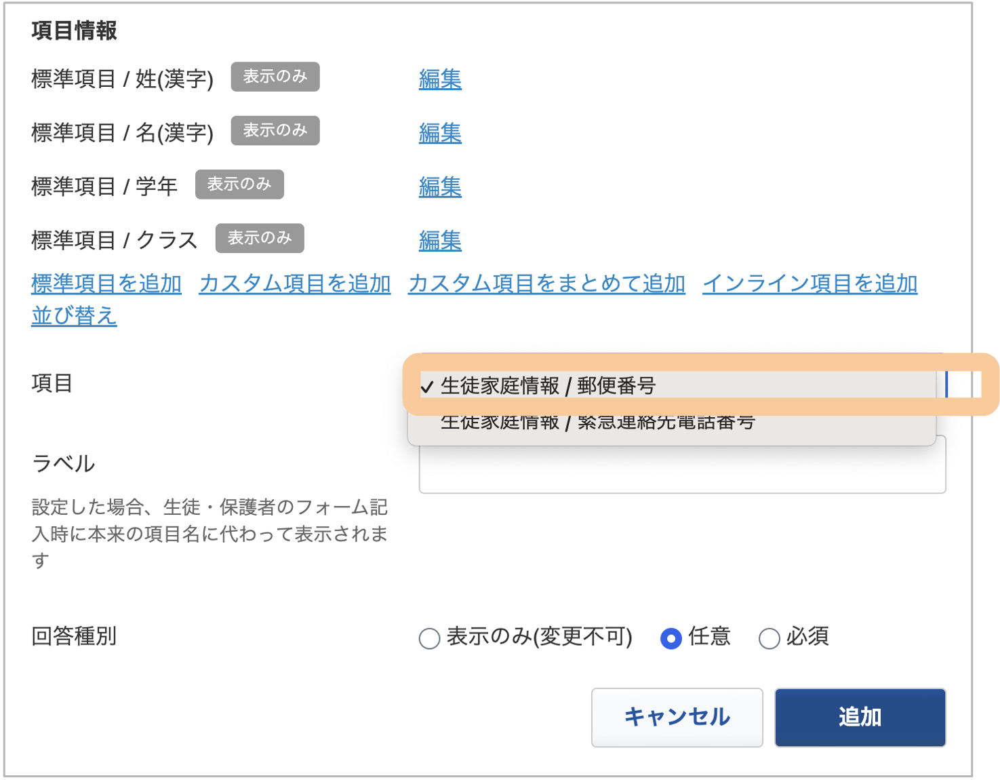Click 編集 link for 名(漢字) row
Viewport: 1000px width, 780px height.
(440, 132)
